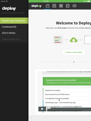Select Mobile App Development account
The image size is (91, 121).
[14, 21]
